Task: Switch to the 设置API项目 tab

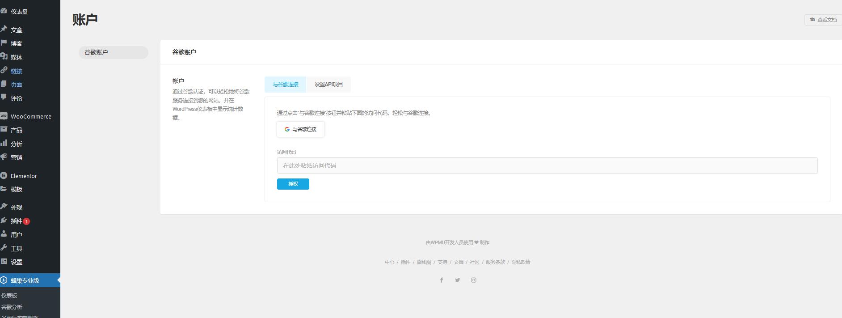Action: click(328, 85)
